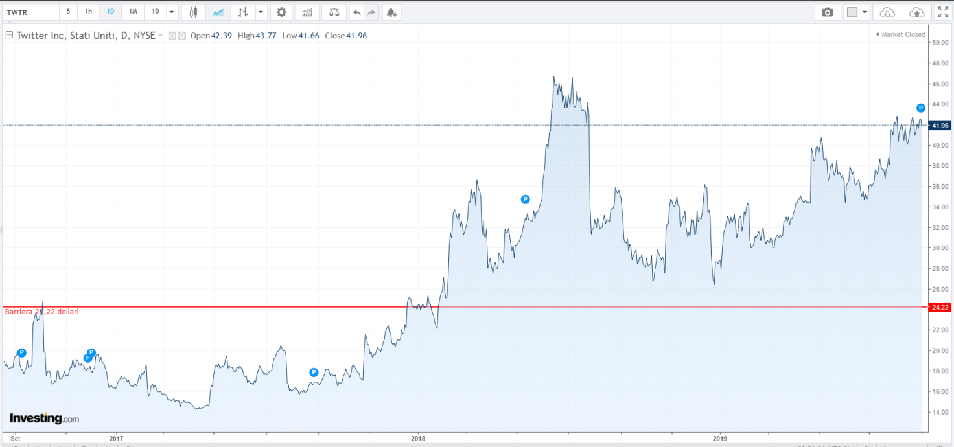
Task: Open chart settings with the gear icon
Action: pyautogui.click(x=281, y=12)
